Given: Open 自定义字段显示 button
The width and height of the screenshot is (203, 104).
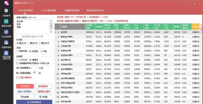Looking at the screenshot, I should [x=25, y=92].
